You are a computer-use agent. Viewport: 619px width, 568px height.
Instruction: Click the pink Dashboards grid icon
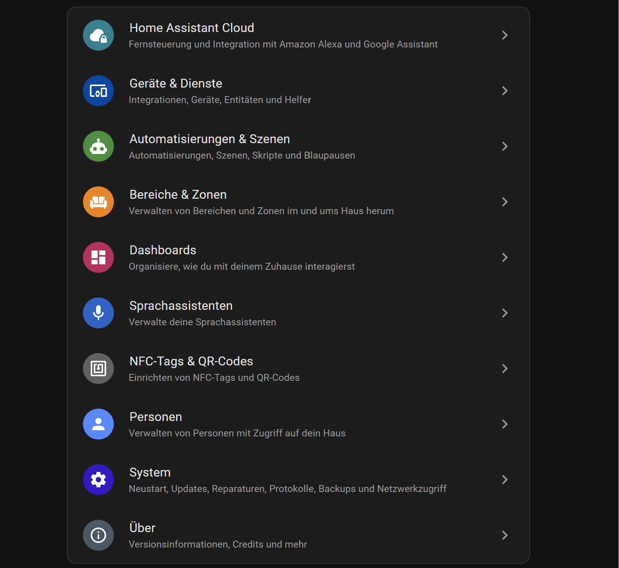98,257
